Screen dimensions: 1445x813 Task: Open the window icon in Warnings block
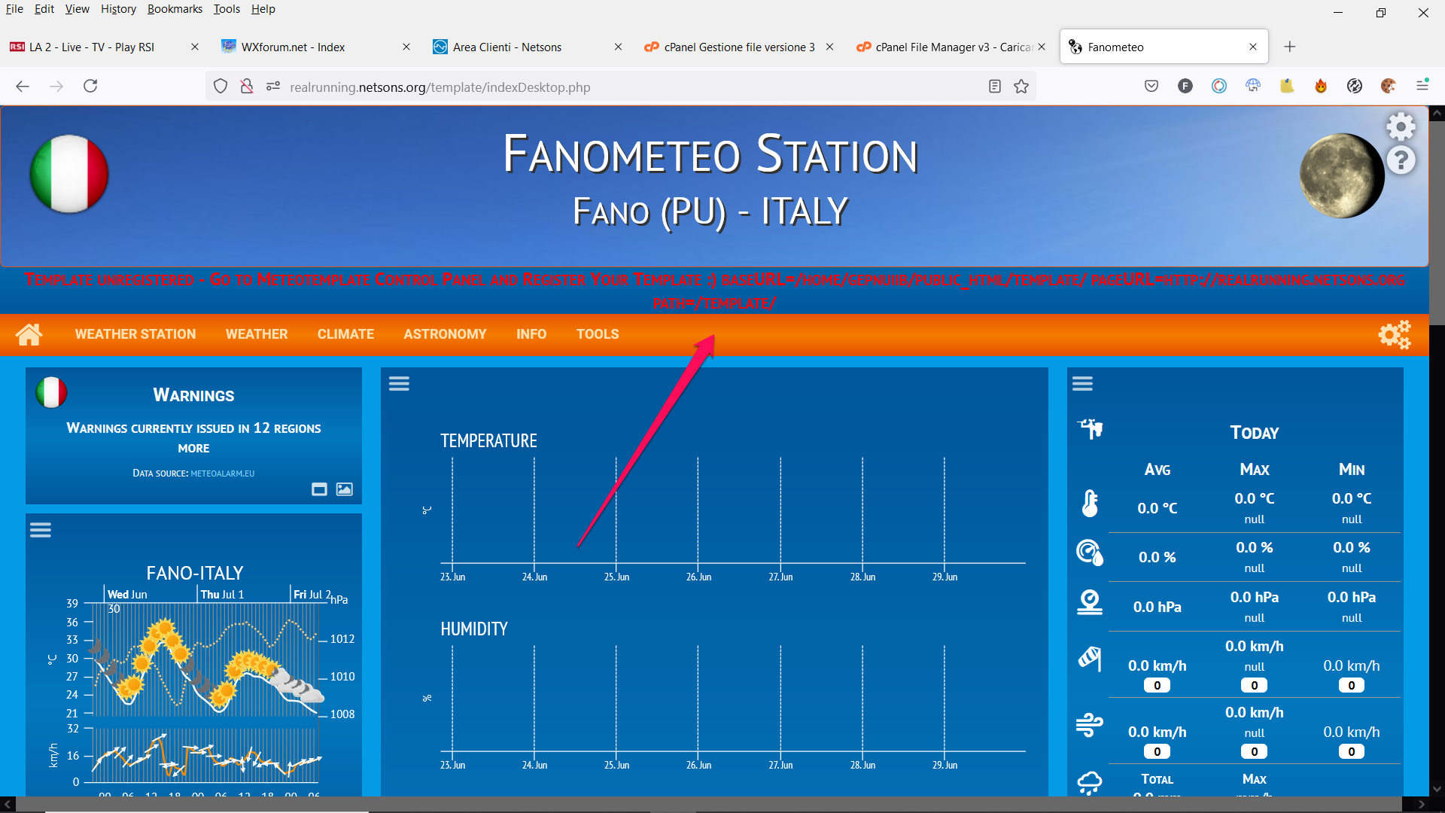click(x=319, y=489)
